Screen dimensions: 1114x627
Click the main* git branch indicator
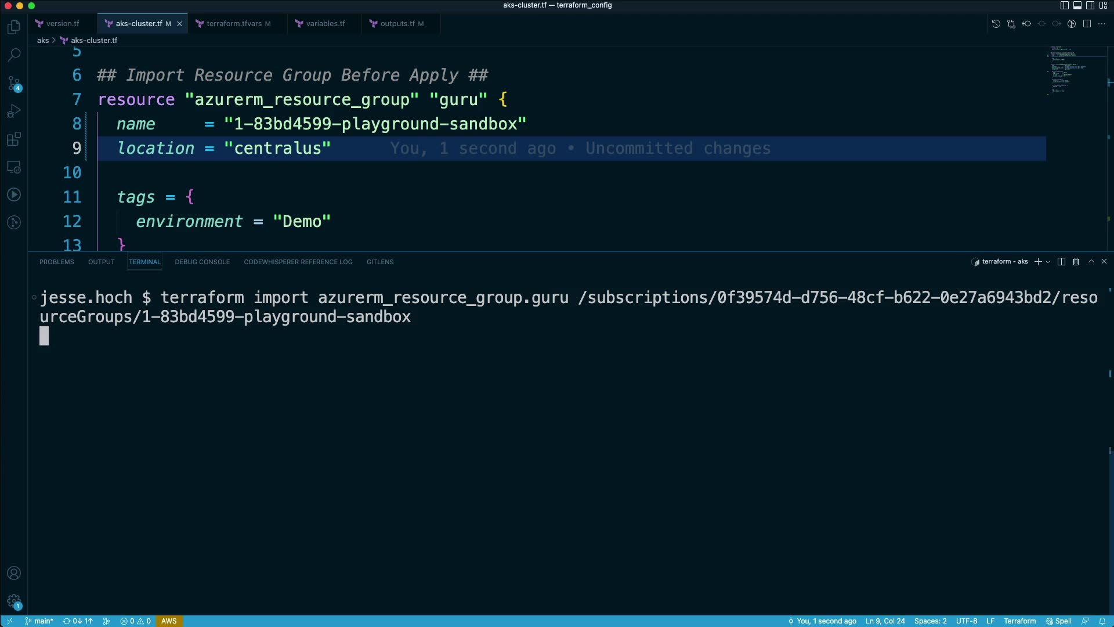point(39,621)
